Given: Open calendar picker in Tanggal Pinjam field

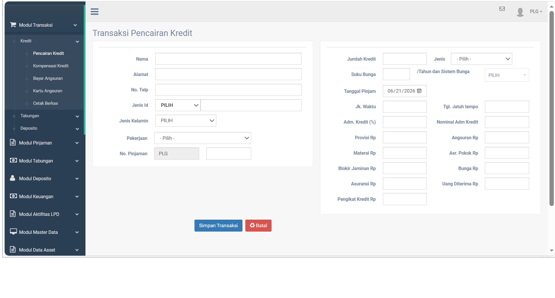Looking at the screenshot, I should click(419, 91).
